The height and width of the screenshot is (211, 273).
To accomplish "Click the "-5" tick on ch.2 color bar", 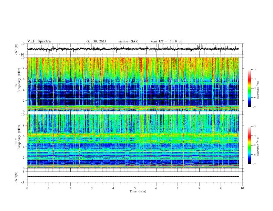I will click(x=254, y=145).
